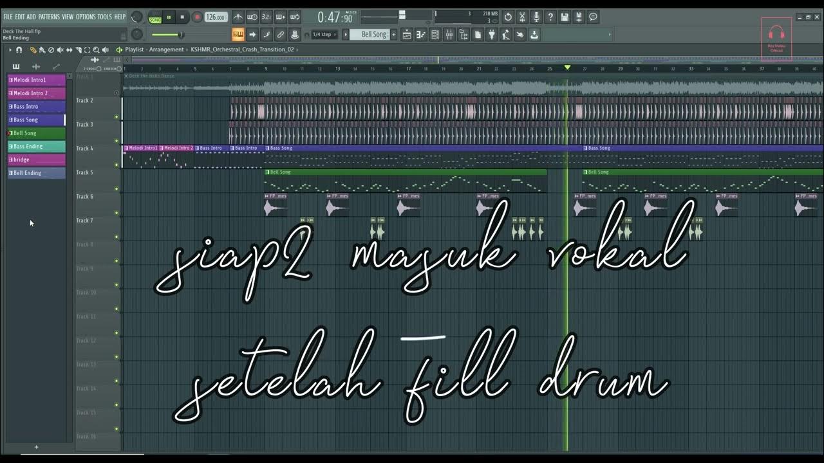
Task: Open the EDIT menu
Action: click(x=20, y=17)
